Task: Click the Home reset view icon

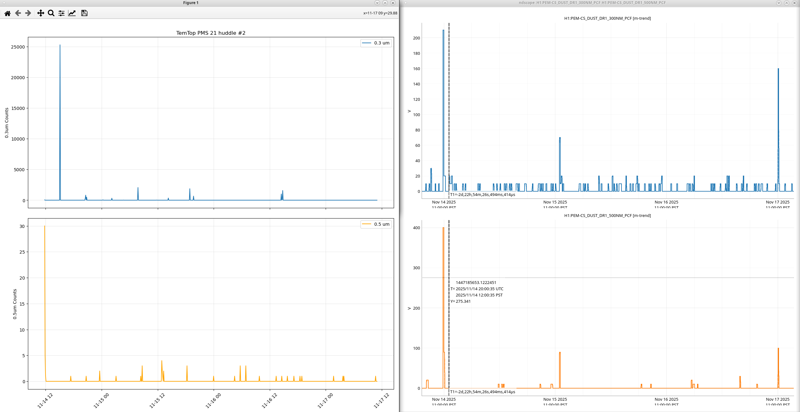Action: (8, 13)
